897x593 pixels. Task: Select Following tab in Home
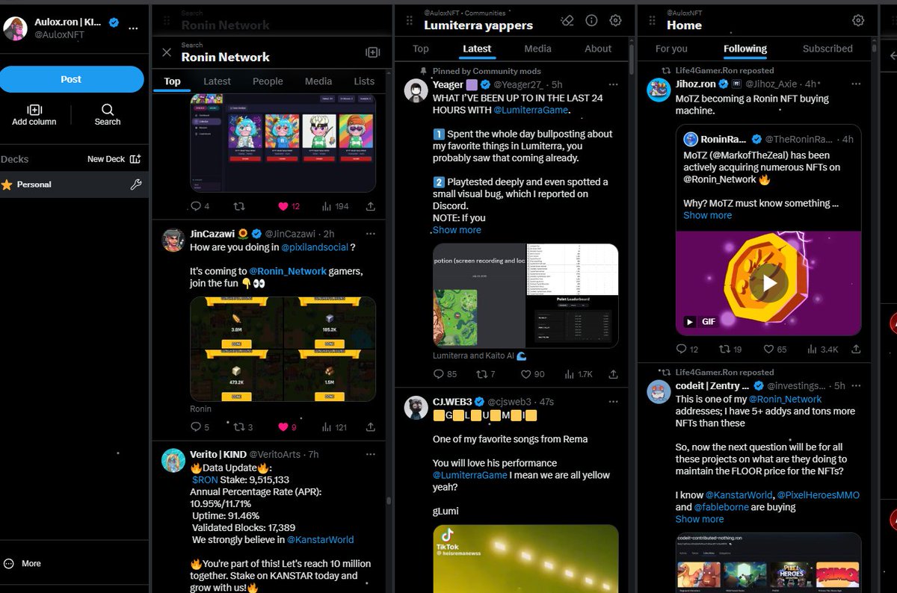(x=745, y=49)
